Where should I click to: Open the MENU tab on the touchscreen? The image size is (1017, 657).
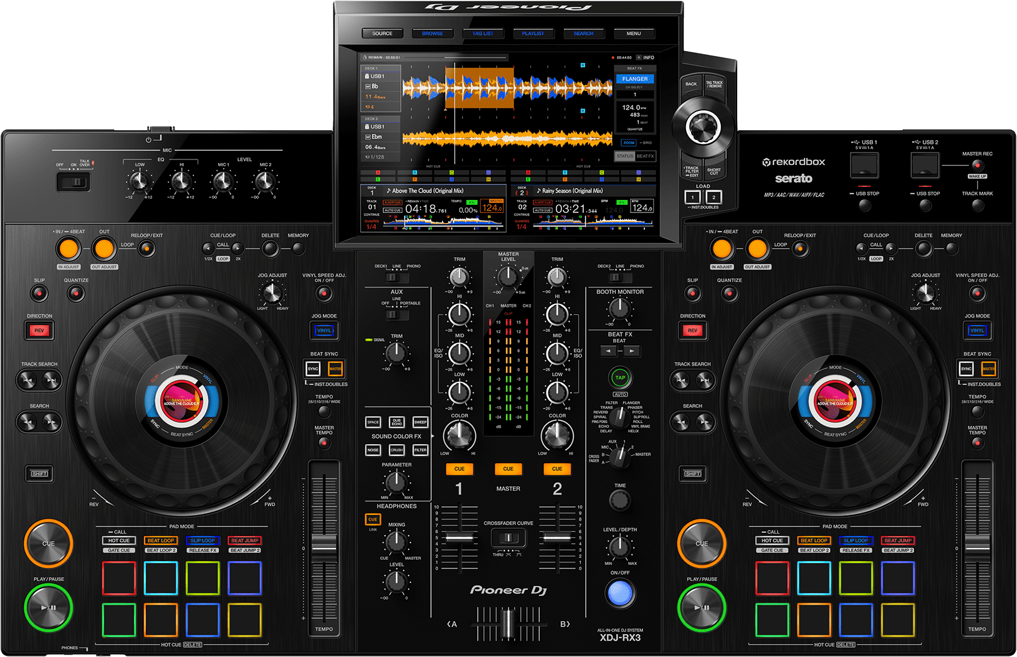(x=634, y=33)
